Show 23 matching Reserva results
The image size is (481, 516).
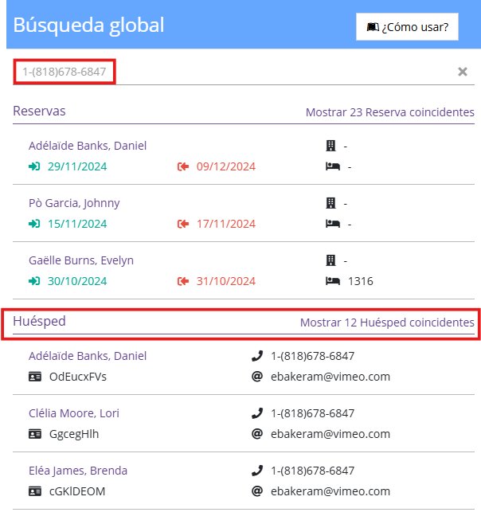[389, 112]
